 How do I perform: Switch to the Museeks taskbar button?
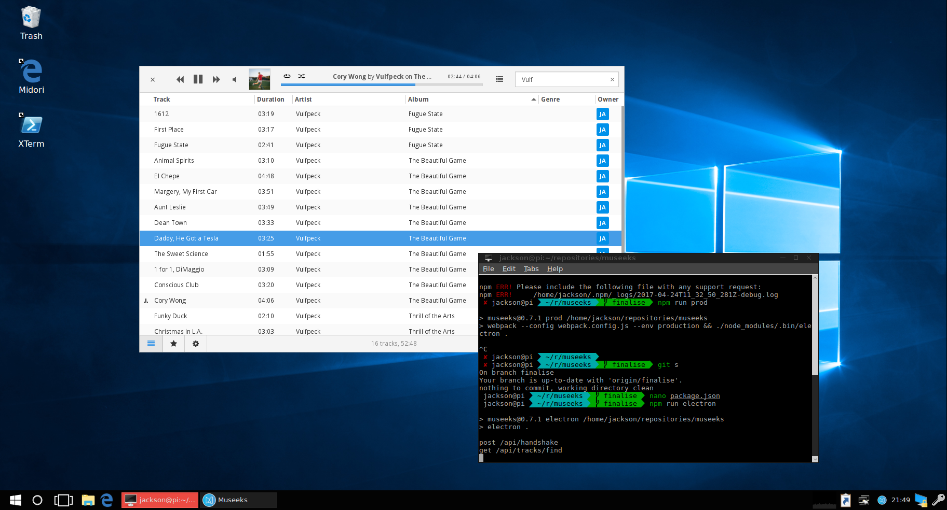coord(239,500)
